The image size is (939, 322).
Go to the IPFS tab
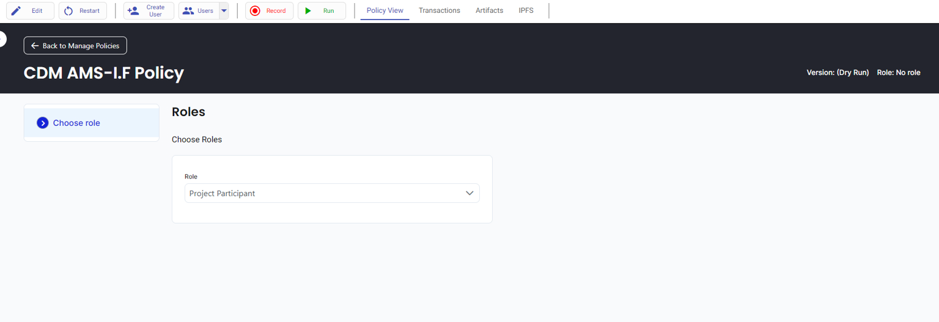[x=526, y=10]
